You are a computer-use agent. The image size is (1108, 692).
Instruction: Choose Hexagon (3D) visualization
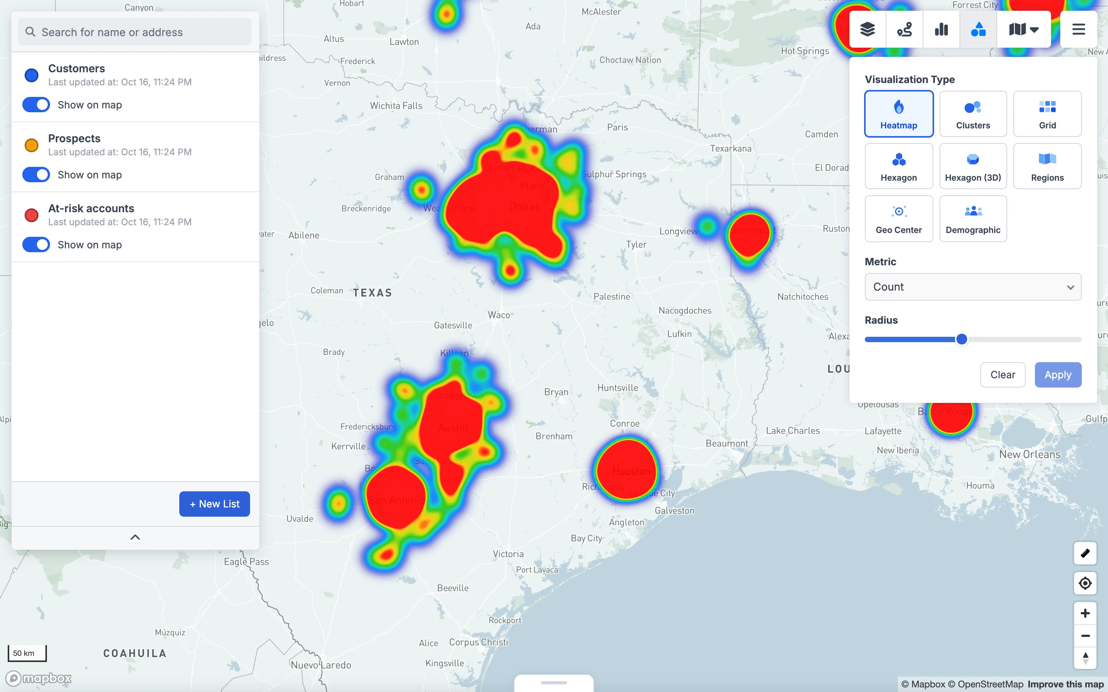click(x=973, y=166)
